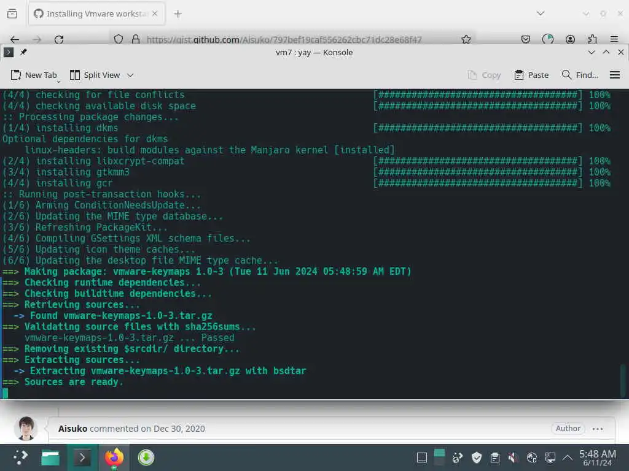Screen dimensions: 629x471
Task: Select the Installing Vmware workstation browser tab
Action: pyautogui.click(x=96, y=13)
